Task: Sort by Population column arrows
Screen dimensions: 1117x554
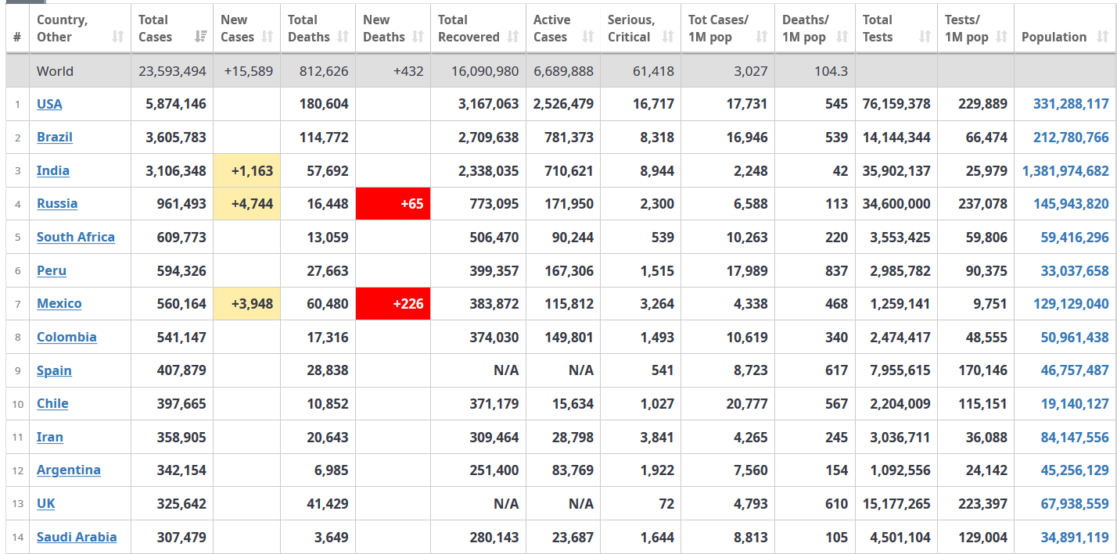Action: pos(1101,37)
